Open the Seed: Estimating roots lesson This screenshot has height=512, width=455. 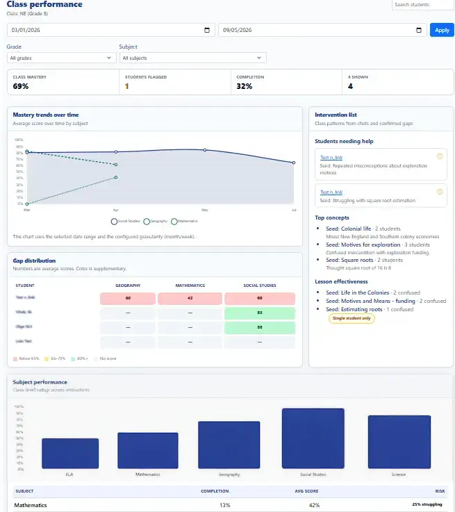354,309
